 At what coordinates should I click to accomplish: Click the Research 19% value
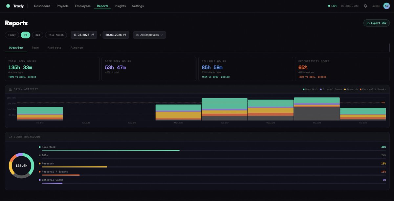click(x=383, y=164)
